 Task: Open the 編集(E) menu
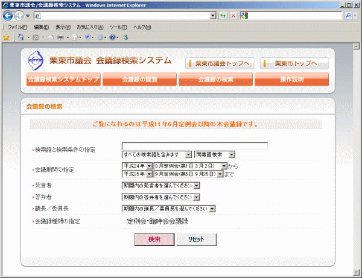[41, 27]
